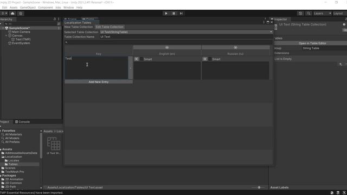Click the Test key text field
The width and height of the screenshot is (347, 195).
click(x=97, y=68)
